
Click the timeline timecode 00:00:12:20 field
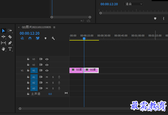coord(30,33)
